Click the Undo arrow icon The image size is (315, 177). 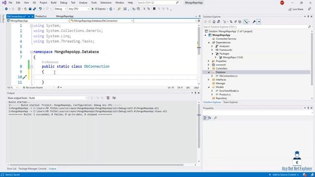point(40,9)
